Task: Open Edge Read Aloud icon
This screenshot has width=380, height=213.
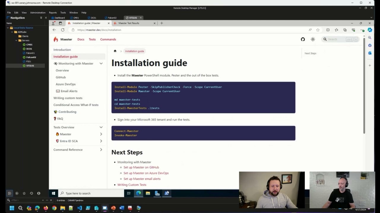Action: (310, 30)
